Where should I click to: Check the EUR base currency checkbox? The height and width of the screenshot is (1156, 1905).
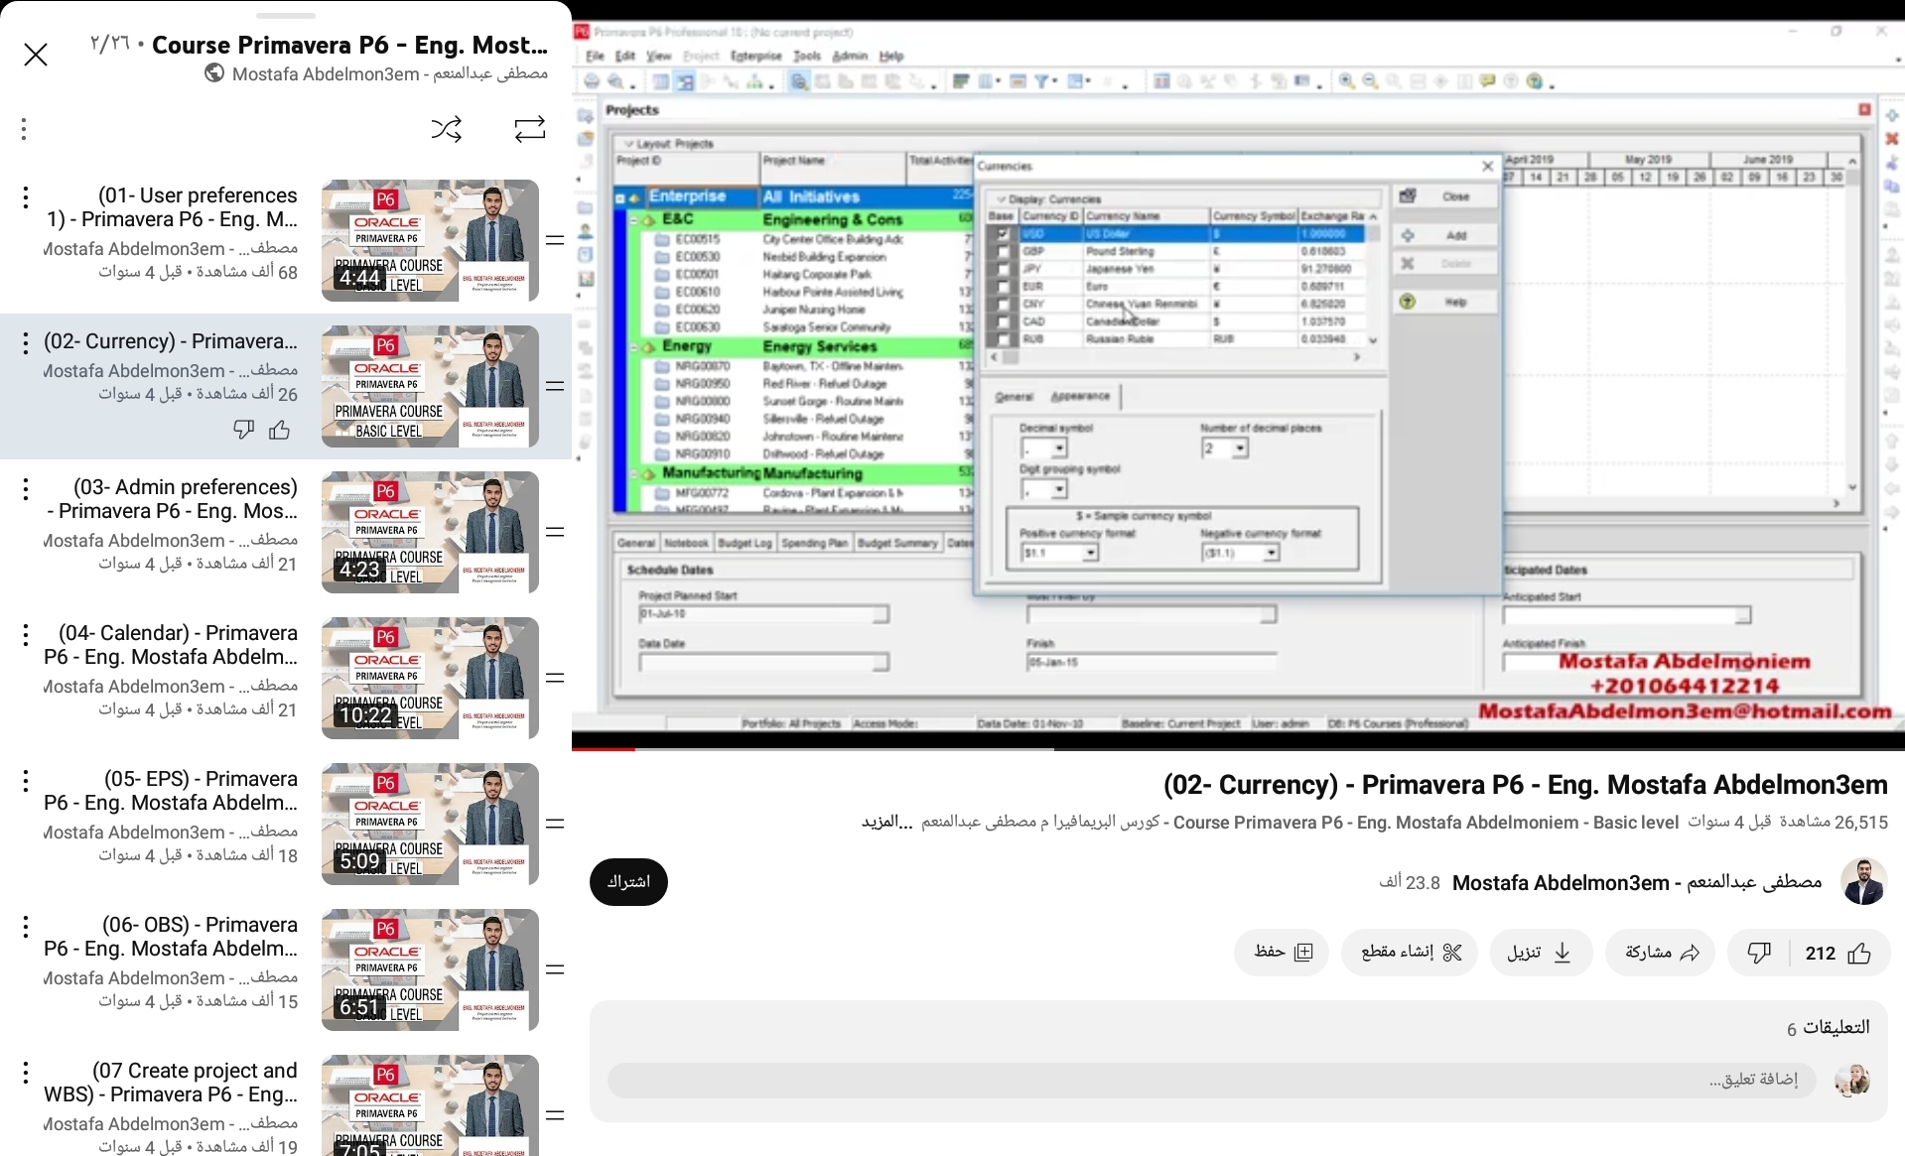pos(1003,287)
